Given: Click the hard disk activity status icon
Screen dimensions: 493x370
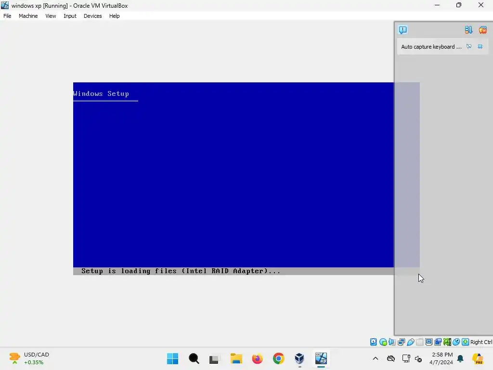Looking at the screenshot, I should [x=373, y=342].
